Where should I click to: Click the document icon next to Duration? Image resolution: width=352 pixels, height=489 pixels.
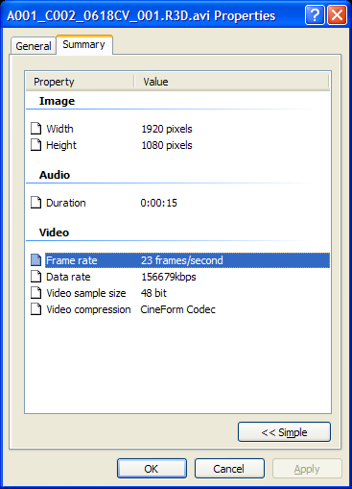[36, 203]
